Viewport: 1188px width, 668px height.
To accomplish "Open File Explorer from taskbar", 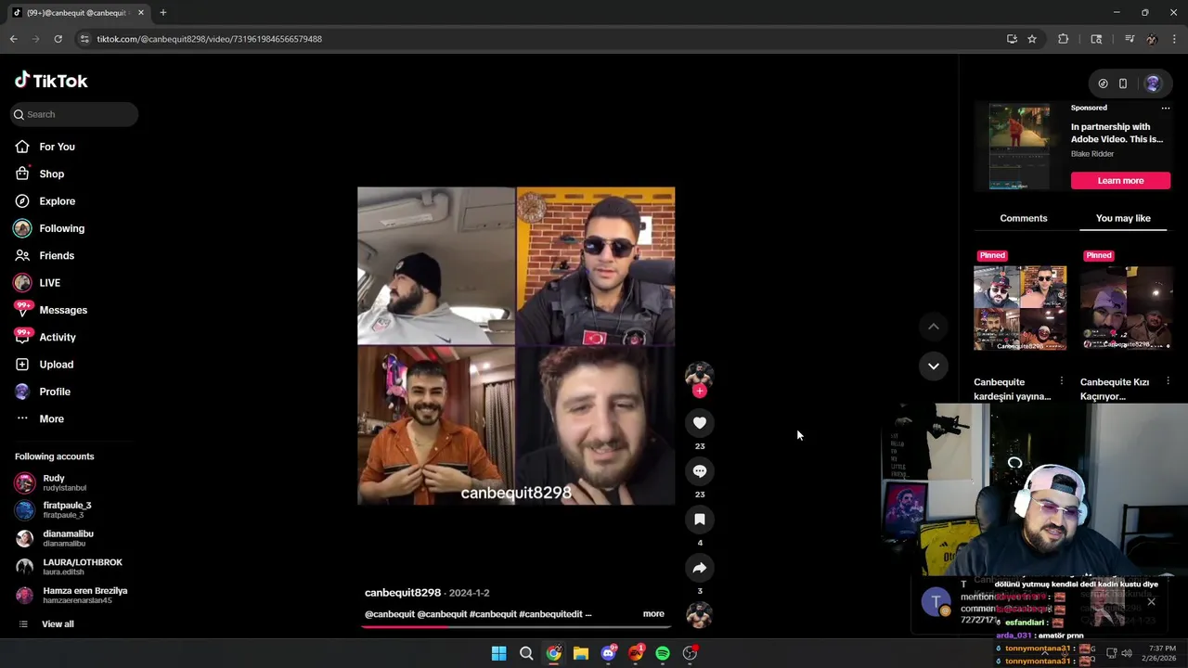I will click(580, 653).
